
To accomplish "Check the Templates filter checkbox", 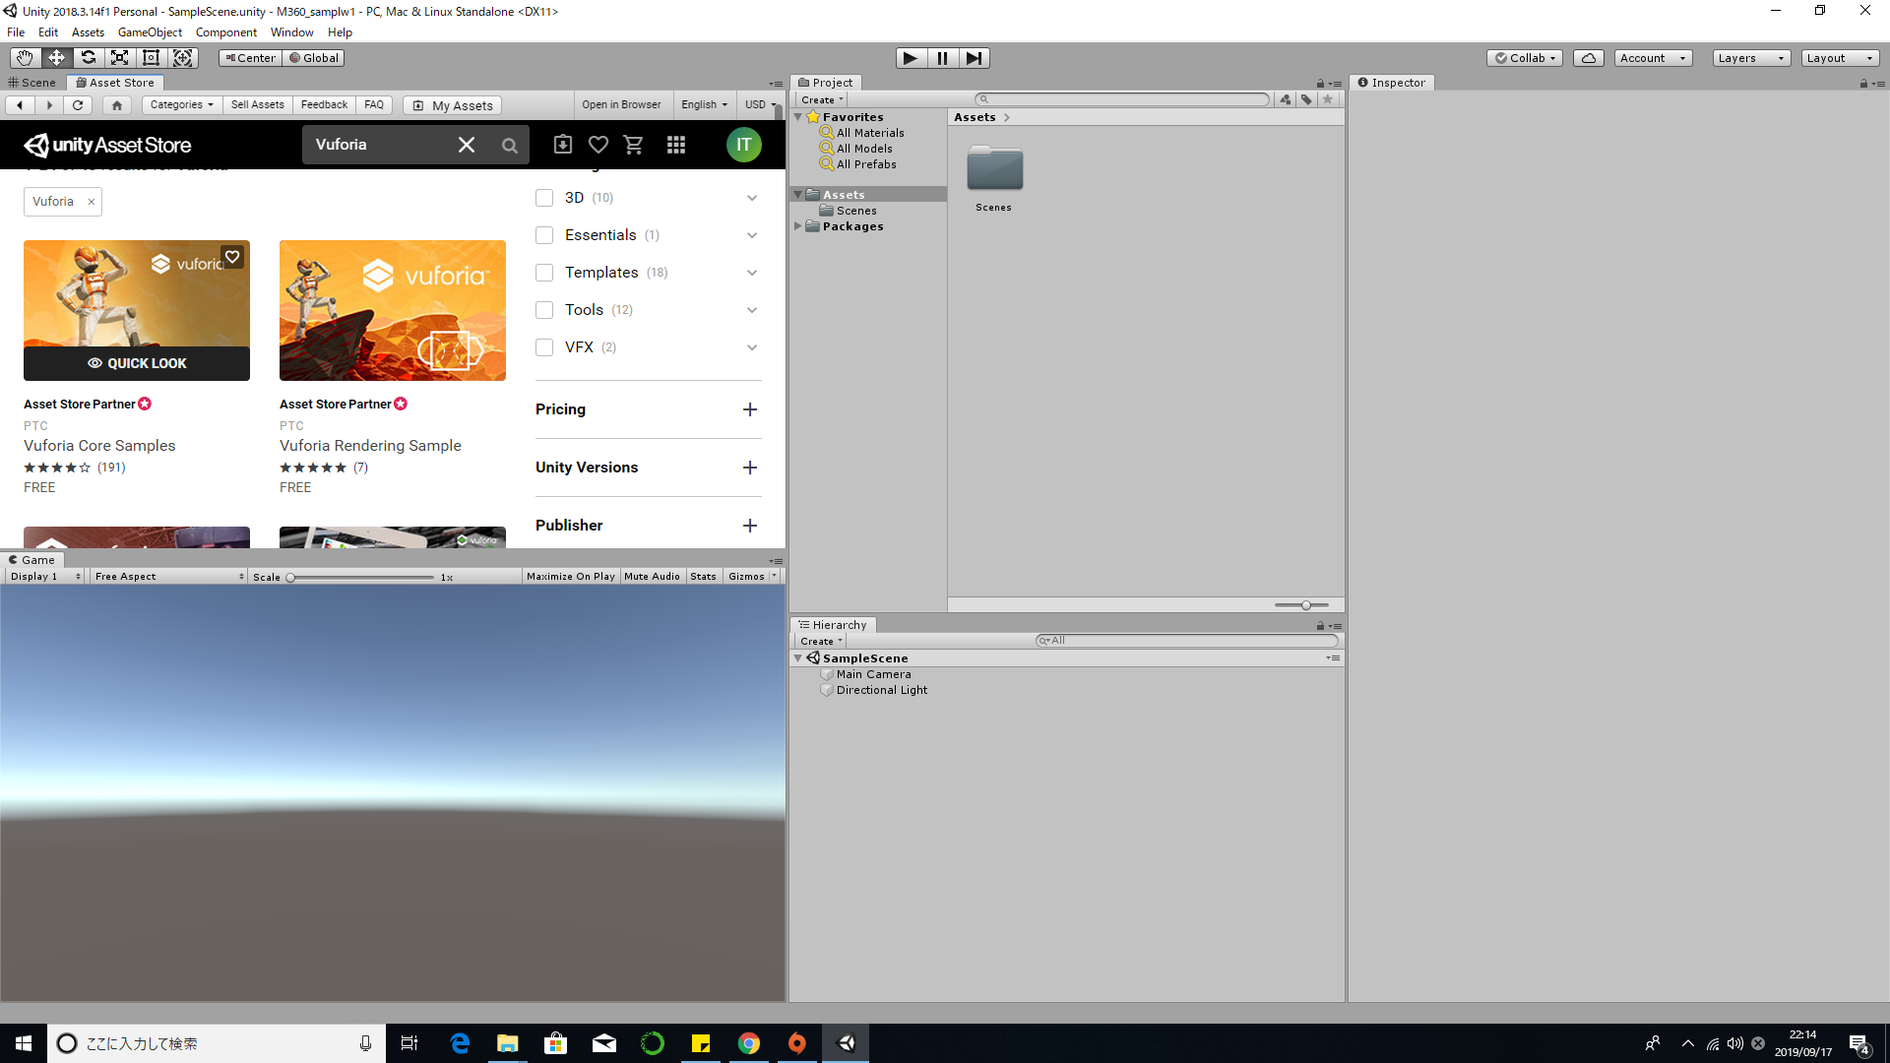I will [x=544, y=273].
